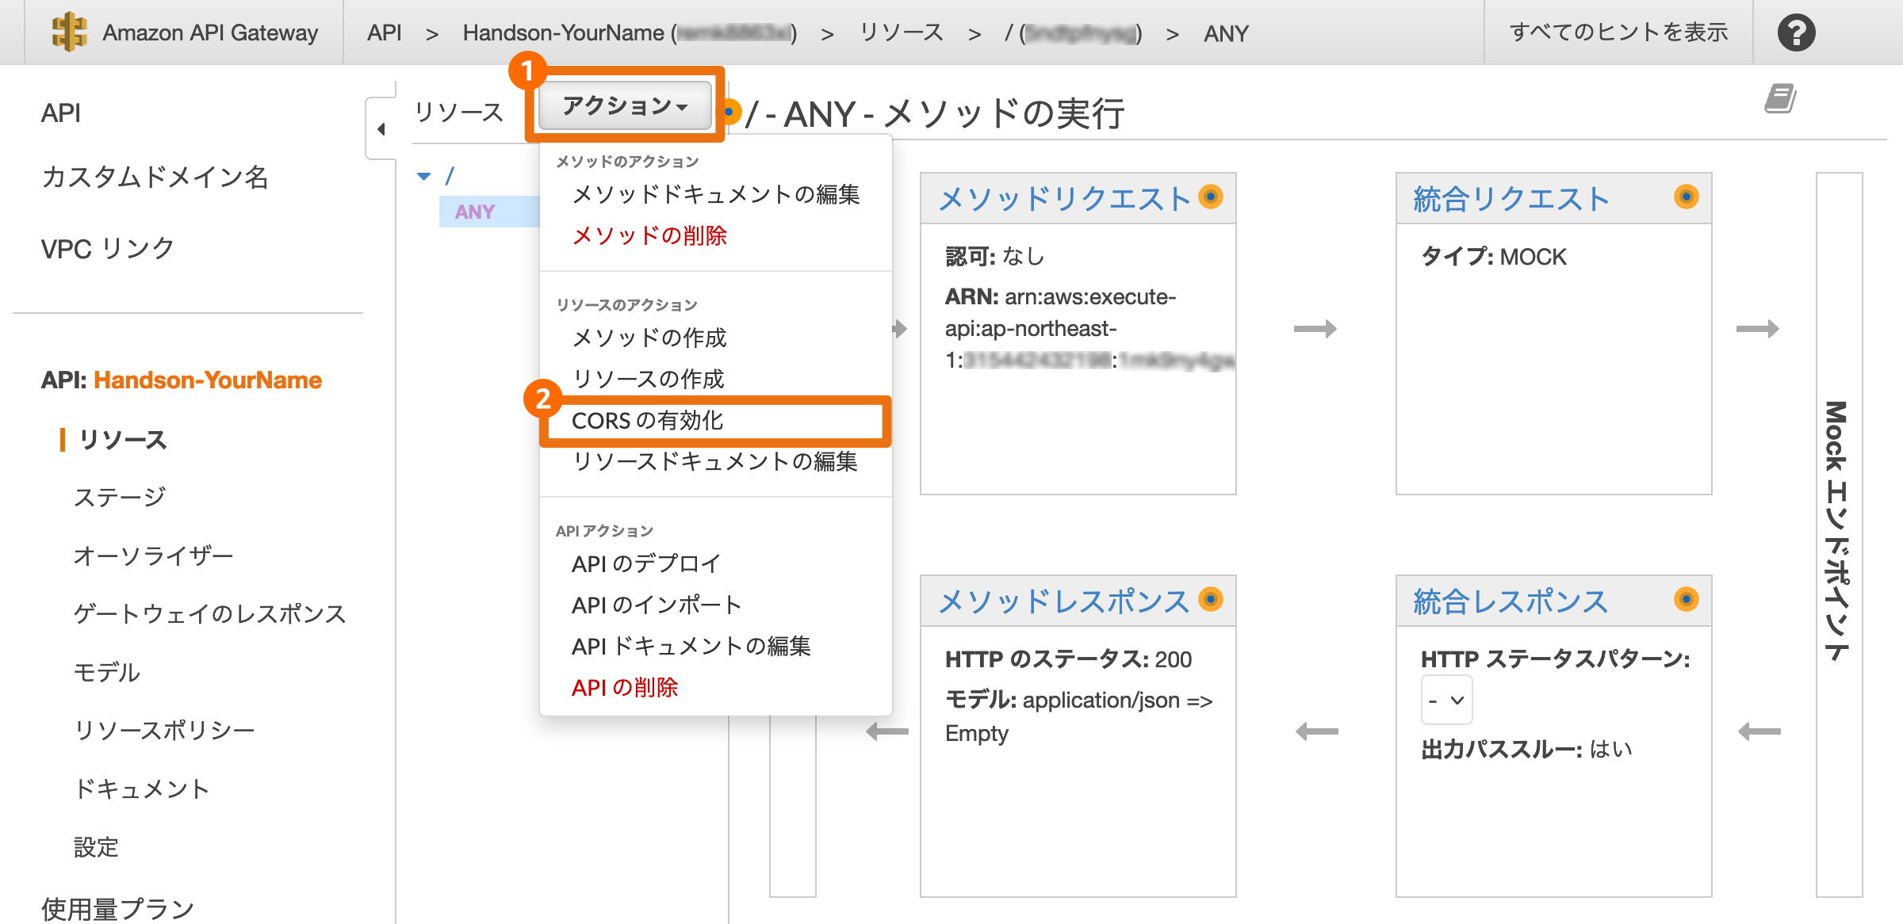The width and height of the screenshot is (1903, 924).
Task: Collapse the resources panel with the arrow
Action: [381, 128]
